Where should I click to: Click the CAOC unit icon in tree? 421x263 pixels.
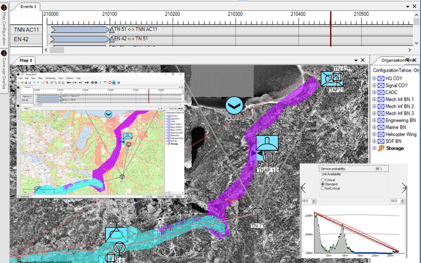tap(381, 92)
